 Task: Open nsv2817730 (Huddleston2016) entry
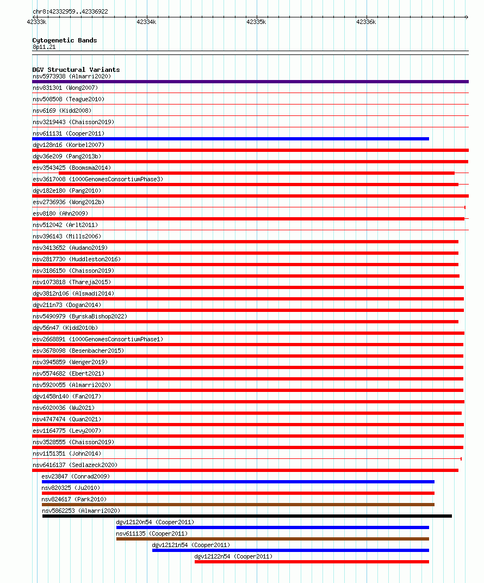point(77,259)
